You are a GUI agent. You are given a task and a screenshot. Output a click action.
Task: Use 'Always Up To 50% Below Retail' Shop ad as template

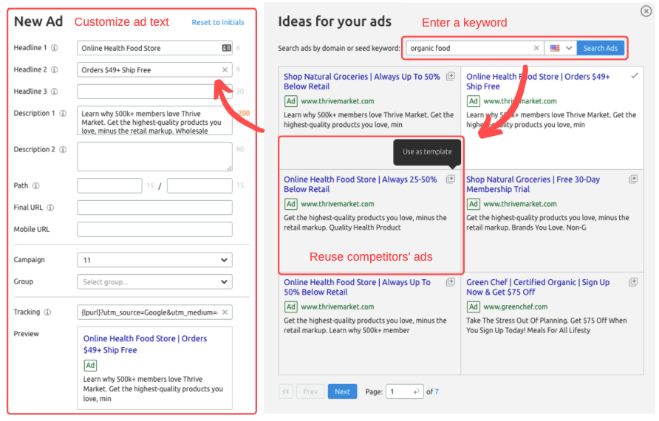451,76
